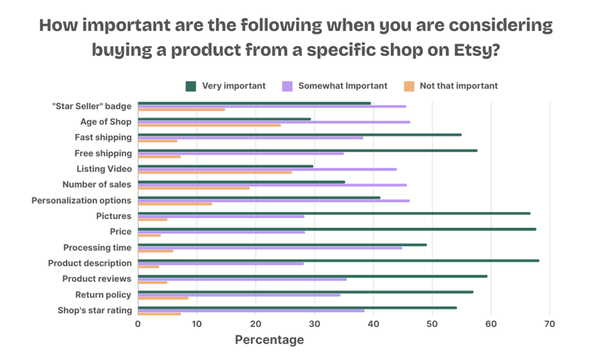Viewport: 604px width, 362px height.
Task: Select the green Price bar
Action: [x=337, y=229]
